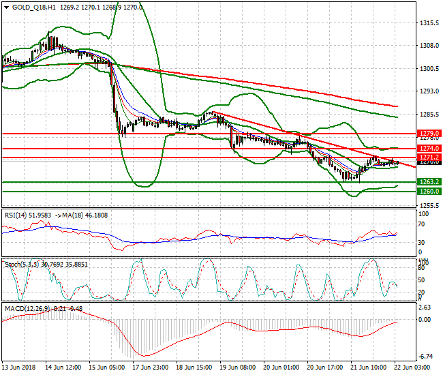
Task: Select the GOLD_Q18,H1 chart title text
Action: 34,5
